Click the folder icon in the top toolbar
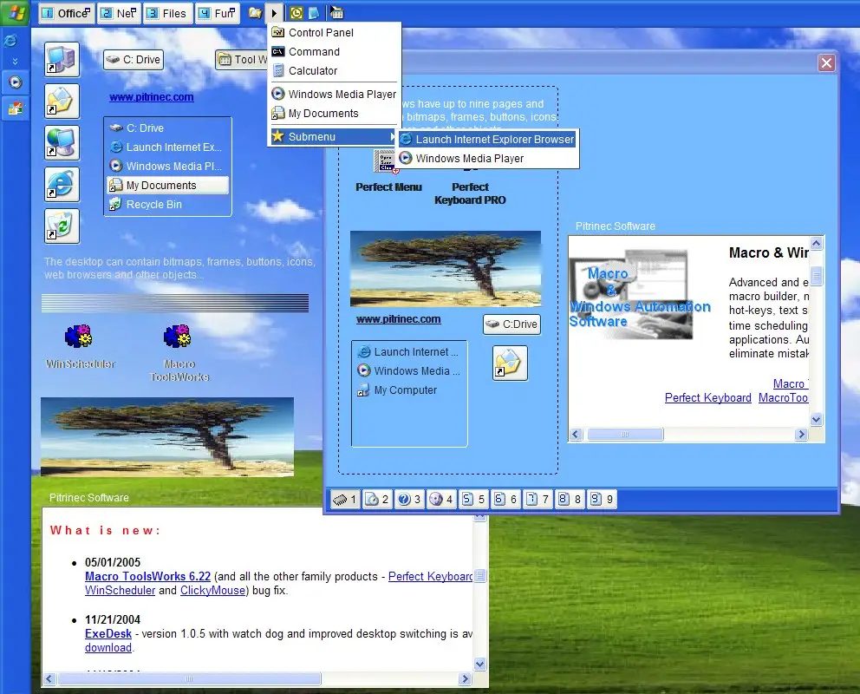Viewport: 860px width, 694px height. coord(255,13)
